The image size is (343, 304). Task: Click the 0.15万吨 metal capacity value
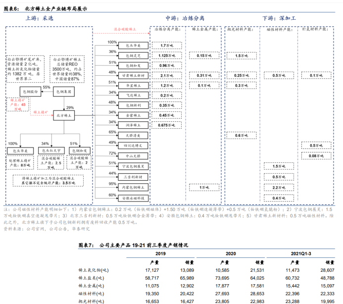coord(204,55)
